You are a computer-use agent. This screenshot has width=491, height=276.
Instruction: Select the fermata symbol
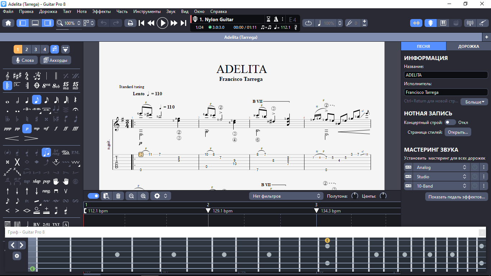pos(75,109)
